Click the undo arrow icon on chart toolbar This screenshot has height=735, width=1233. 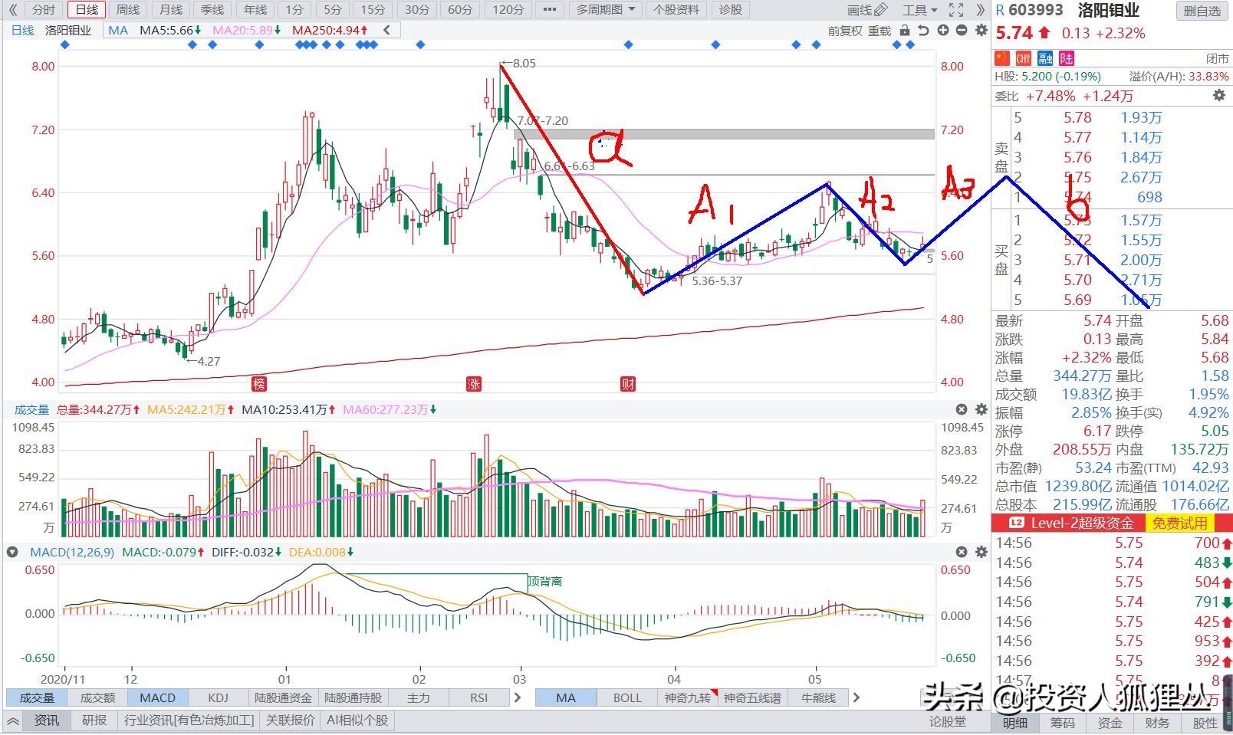[x=923, y=31]
